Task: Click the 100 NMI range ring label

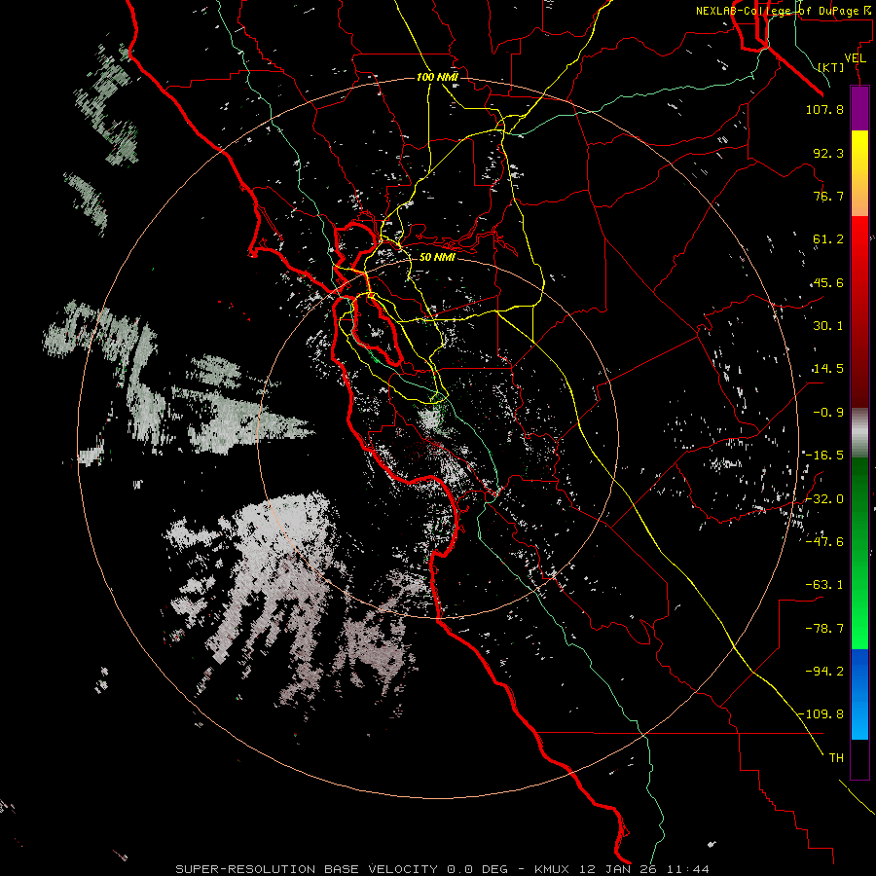Action: pyautogui.click(x=437, y=77)
